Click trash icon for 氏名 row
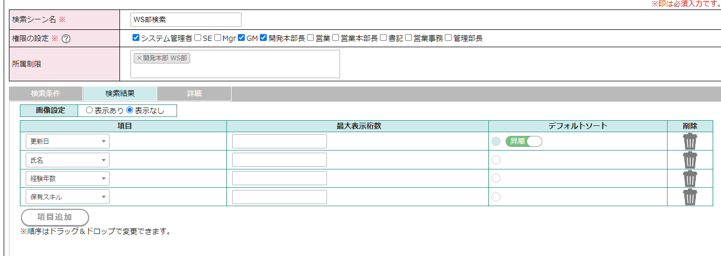The image size is (721, 256). point(690,160)
